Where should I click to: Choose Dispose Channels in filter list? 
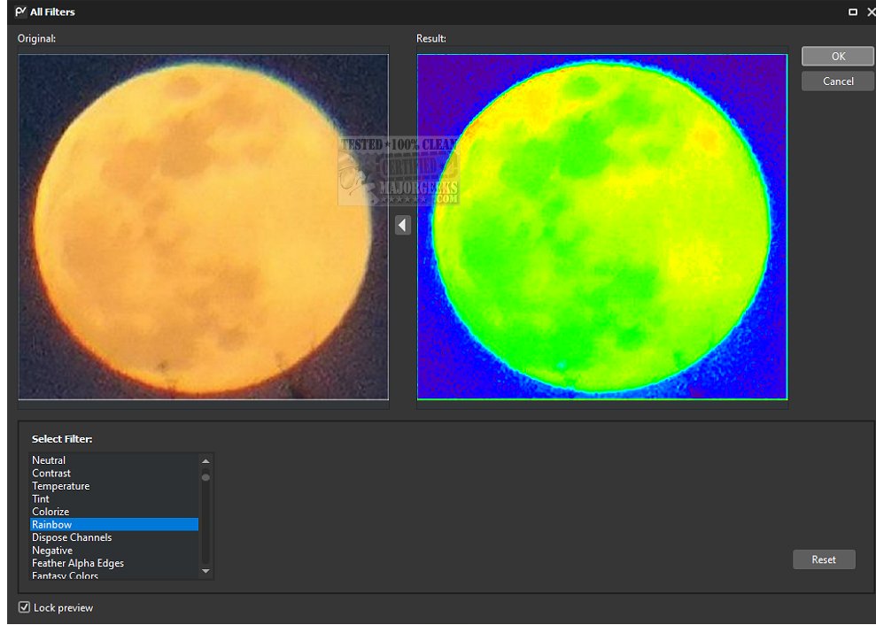72,537
